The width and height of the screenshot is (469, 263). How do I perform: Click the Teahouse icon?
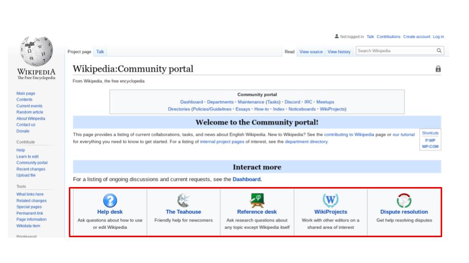click(x=183, y=200)
